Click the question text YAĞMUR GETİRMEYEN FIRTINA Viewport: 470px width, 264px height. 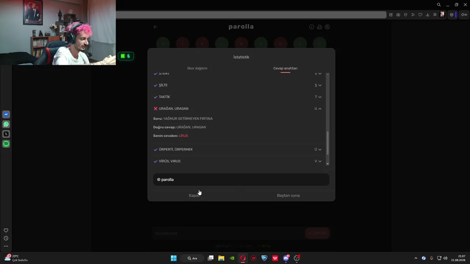188,119
